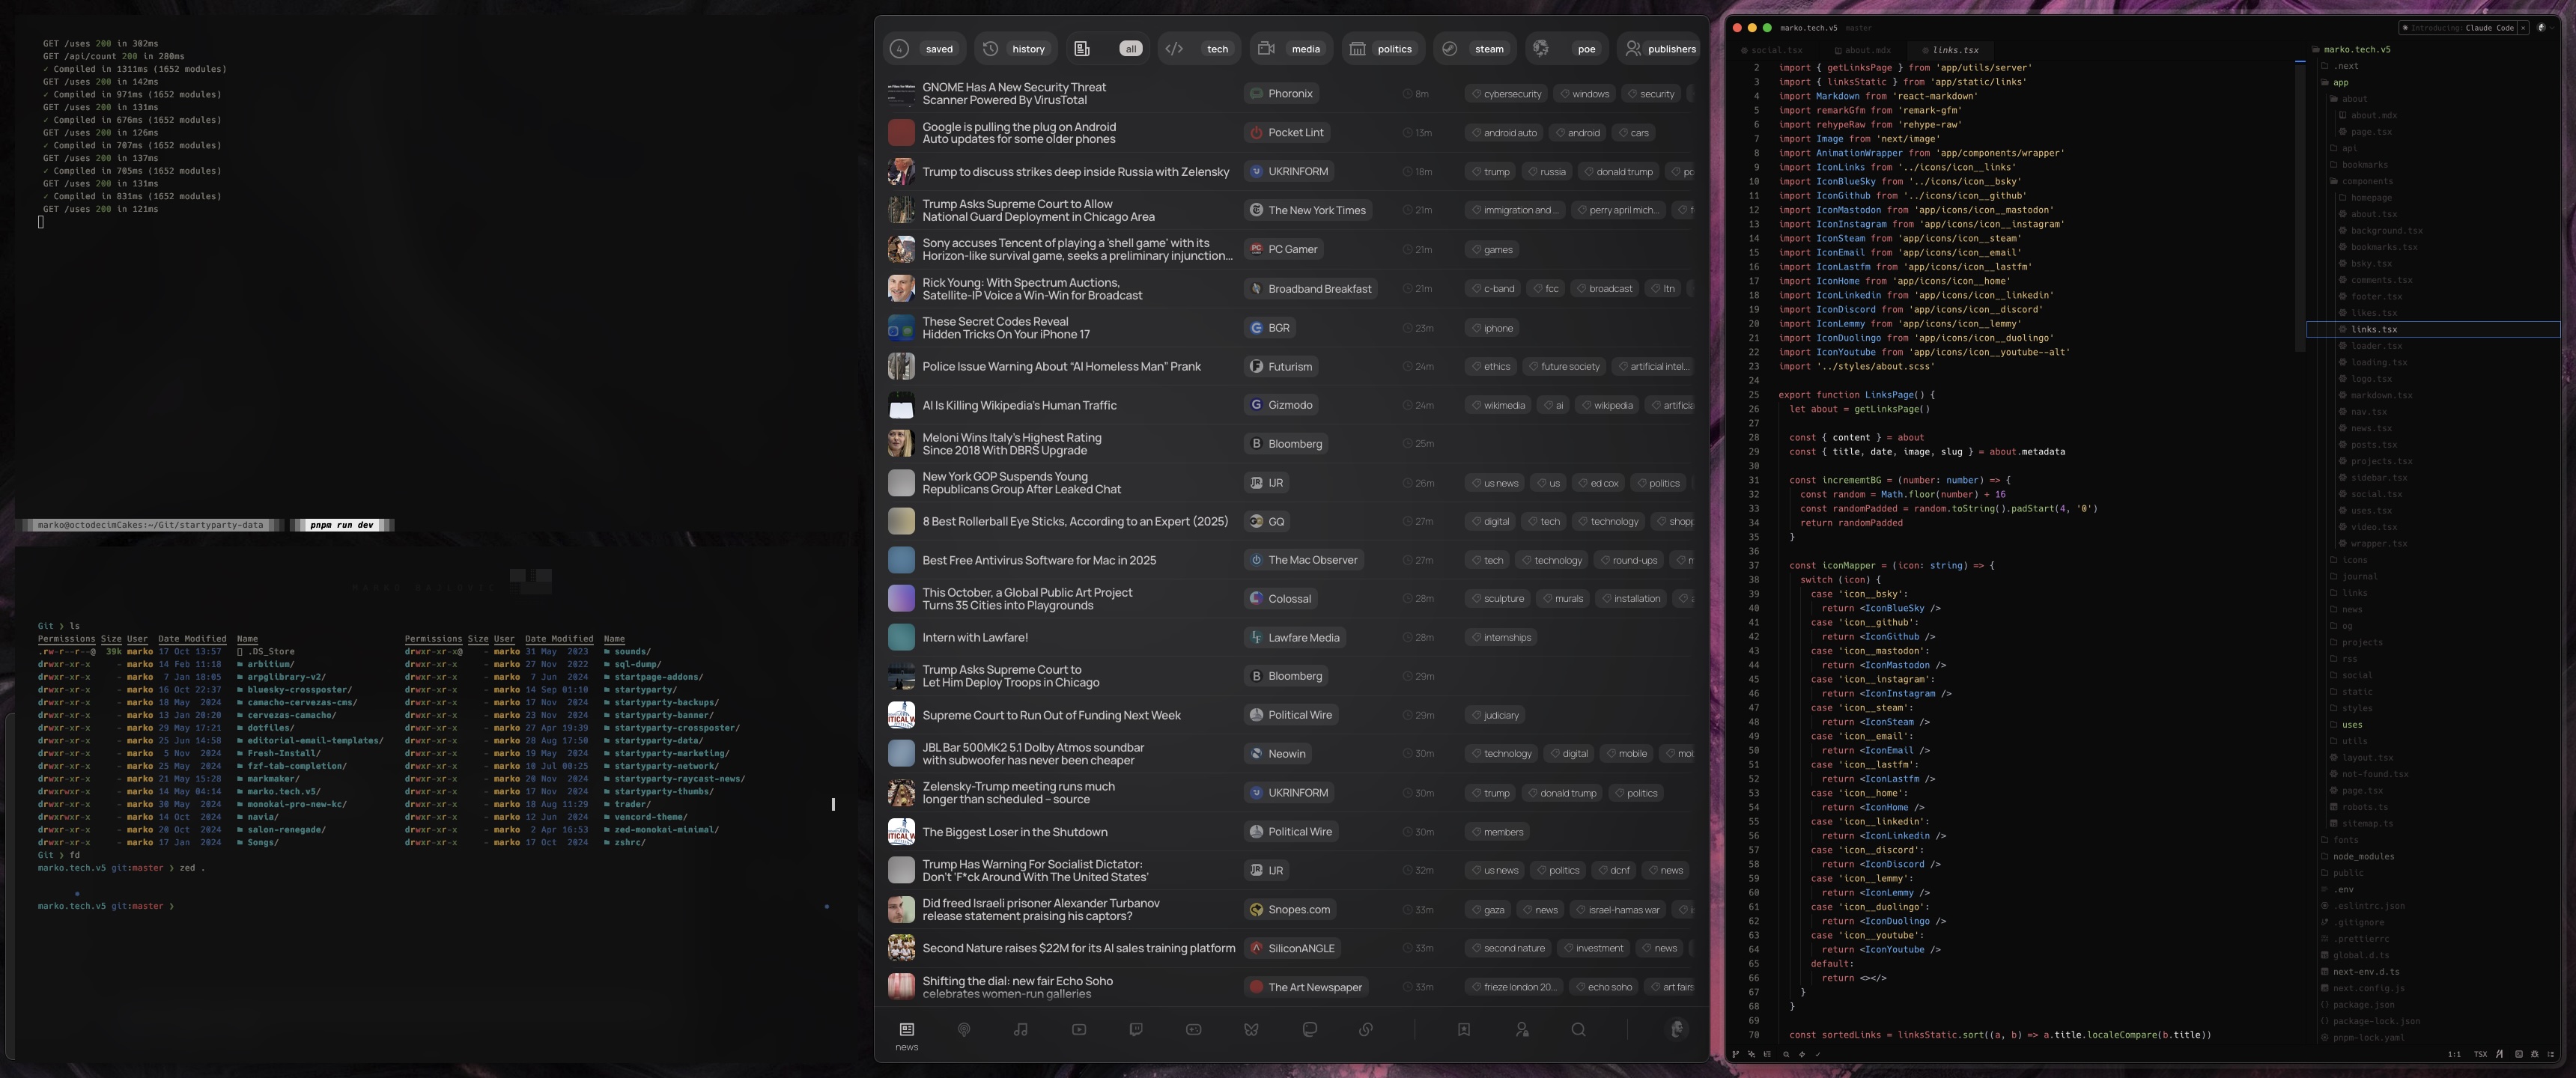Click the search magnifier in news app
The width and height of the screenshot is (2576, 1078).
(x=1578, y=1029)
